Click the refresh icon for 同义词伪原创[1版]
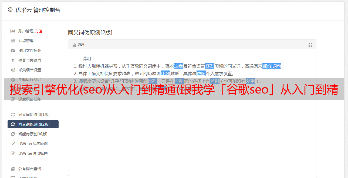This screenshot has width=348, height=178. (x=13, y=115)
